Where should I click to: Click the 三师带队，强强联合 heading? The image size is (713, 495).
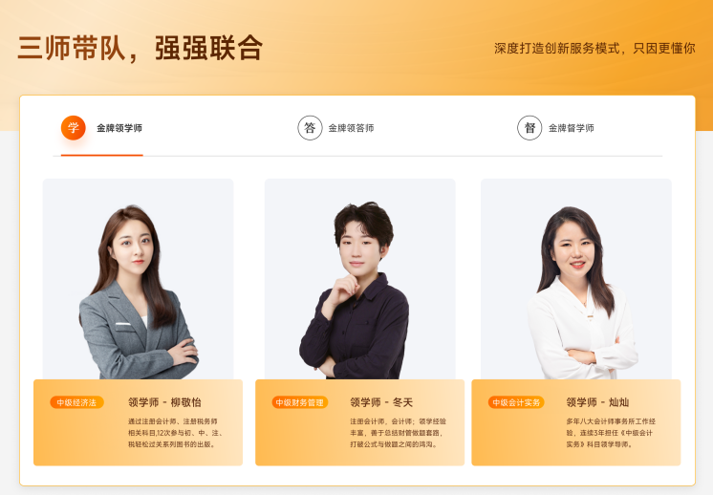(140, 48)
